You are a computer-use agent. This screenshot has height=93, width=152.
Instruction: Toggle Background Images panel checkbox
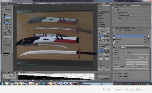pyautogui.click(x=100, y=26)
